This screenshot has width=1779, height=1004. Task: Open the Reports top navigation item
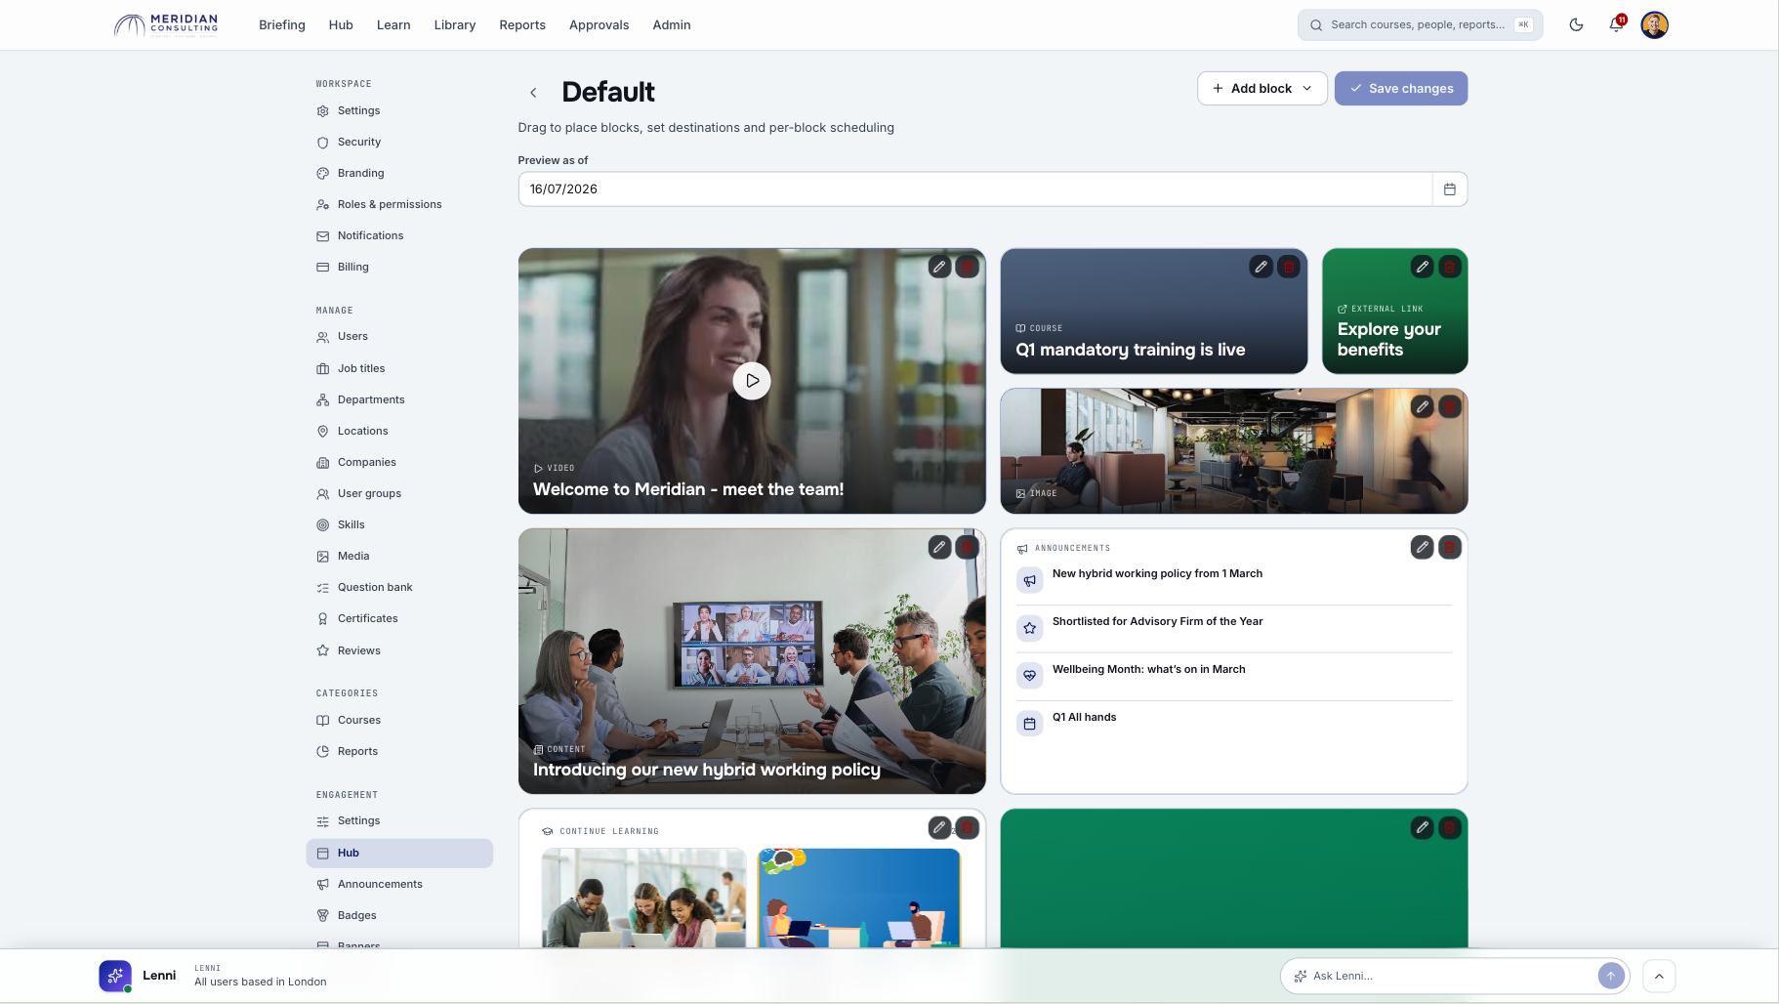point(522,25)
